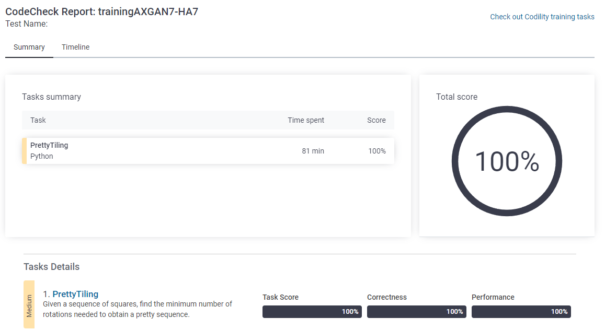Click the Performance progress bar
Image resolution: width=605 pixels, height=330 pixels.
click(521, 312)
